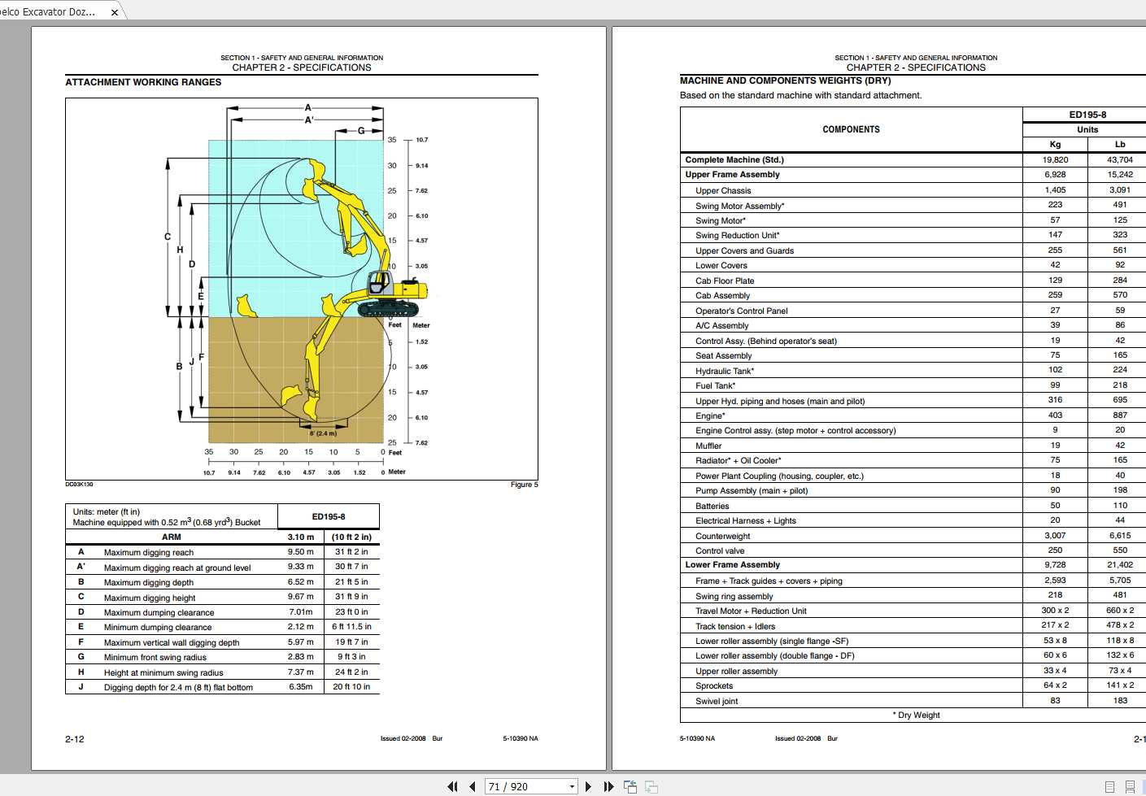Jump to the last page
Viewport: 1146px width, 796px height.
pos(608,786)
